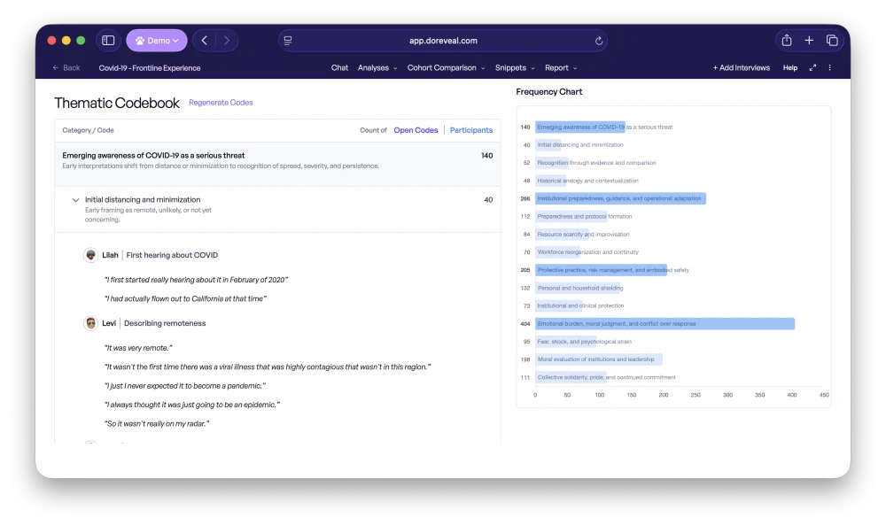886x525 pixels.
Task: Open the Analyses dropdown menu
Action: tap(377, 68)
